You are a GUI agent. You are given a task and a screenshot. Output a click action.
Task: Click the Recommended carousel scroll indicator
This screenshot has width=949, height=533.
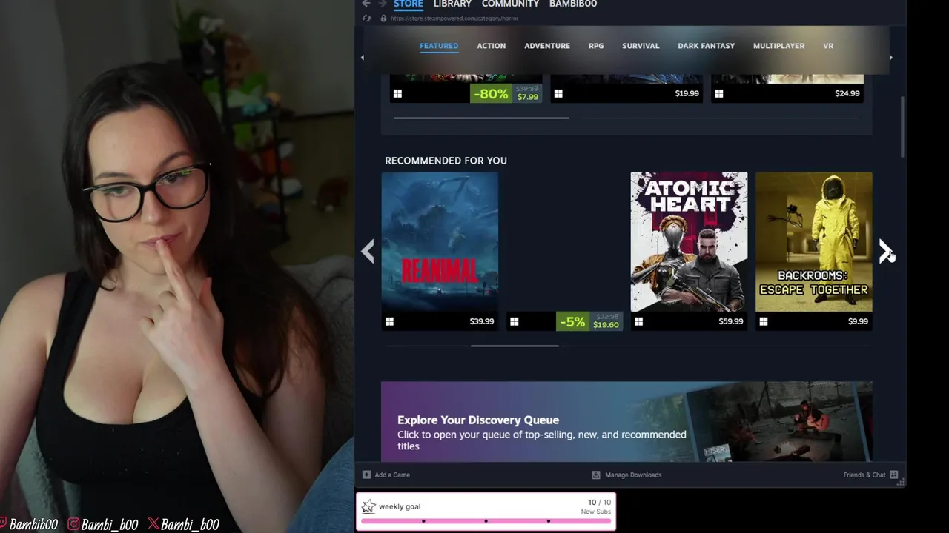(515, 346)
